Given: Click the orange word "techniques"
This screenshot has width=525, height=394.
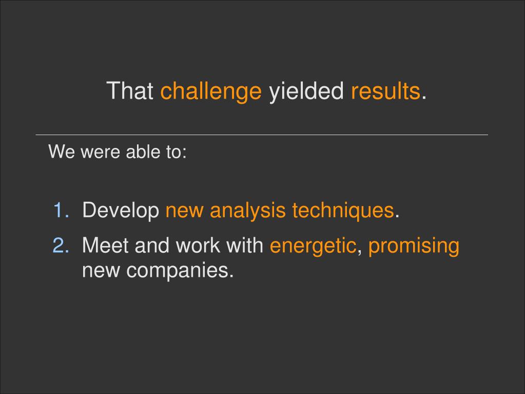Looking at the screenshot, I should (343, 211).
